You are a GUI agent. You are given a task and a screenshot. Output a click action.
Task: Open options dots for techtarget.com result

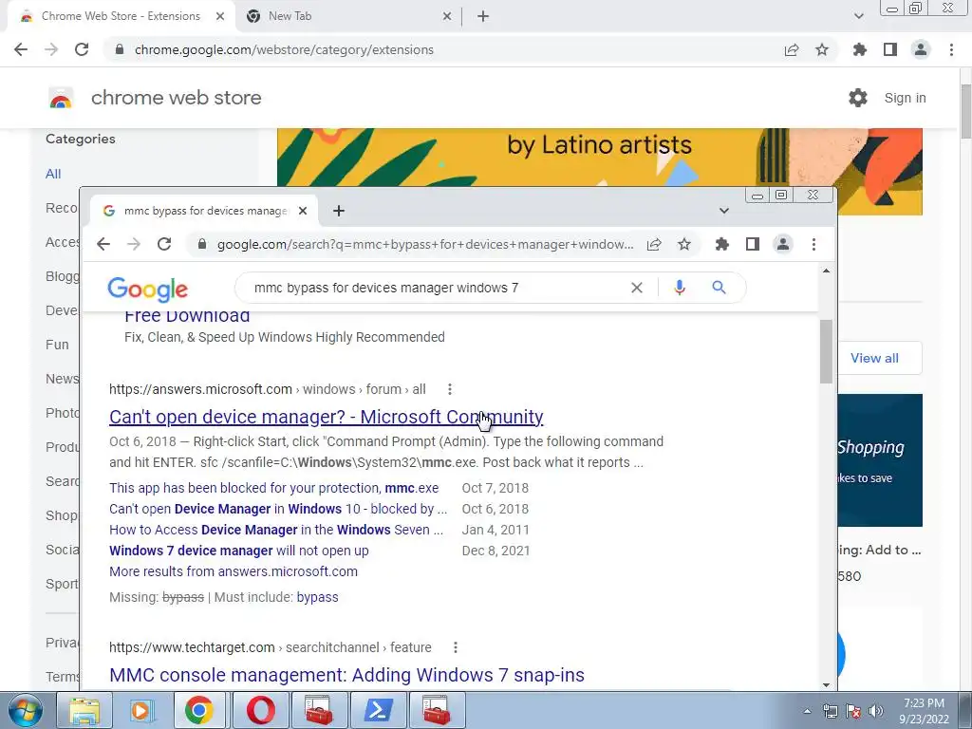tap(456, 647)
